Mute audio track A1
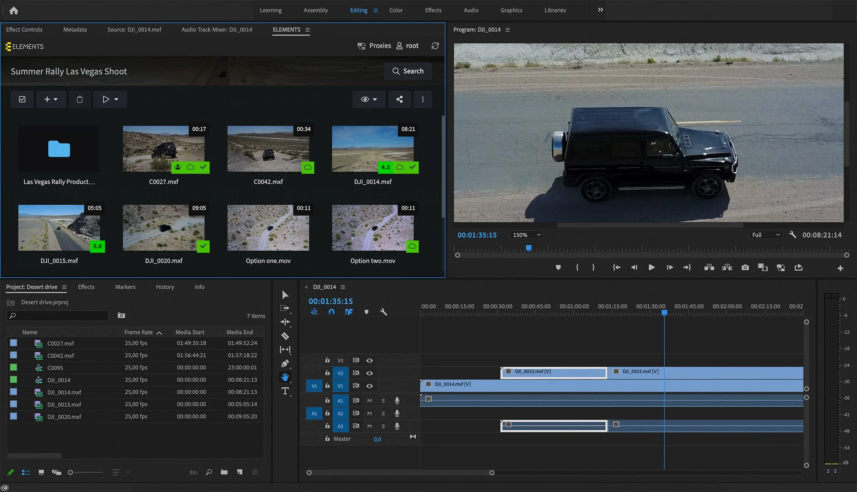The image size is (857, 492). pyautogui.click(x=369, y=401)
